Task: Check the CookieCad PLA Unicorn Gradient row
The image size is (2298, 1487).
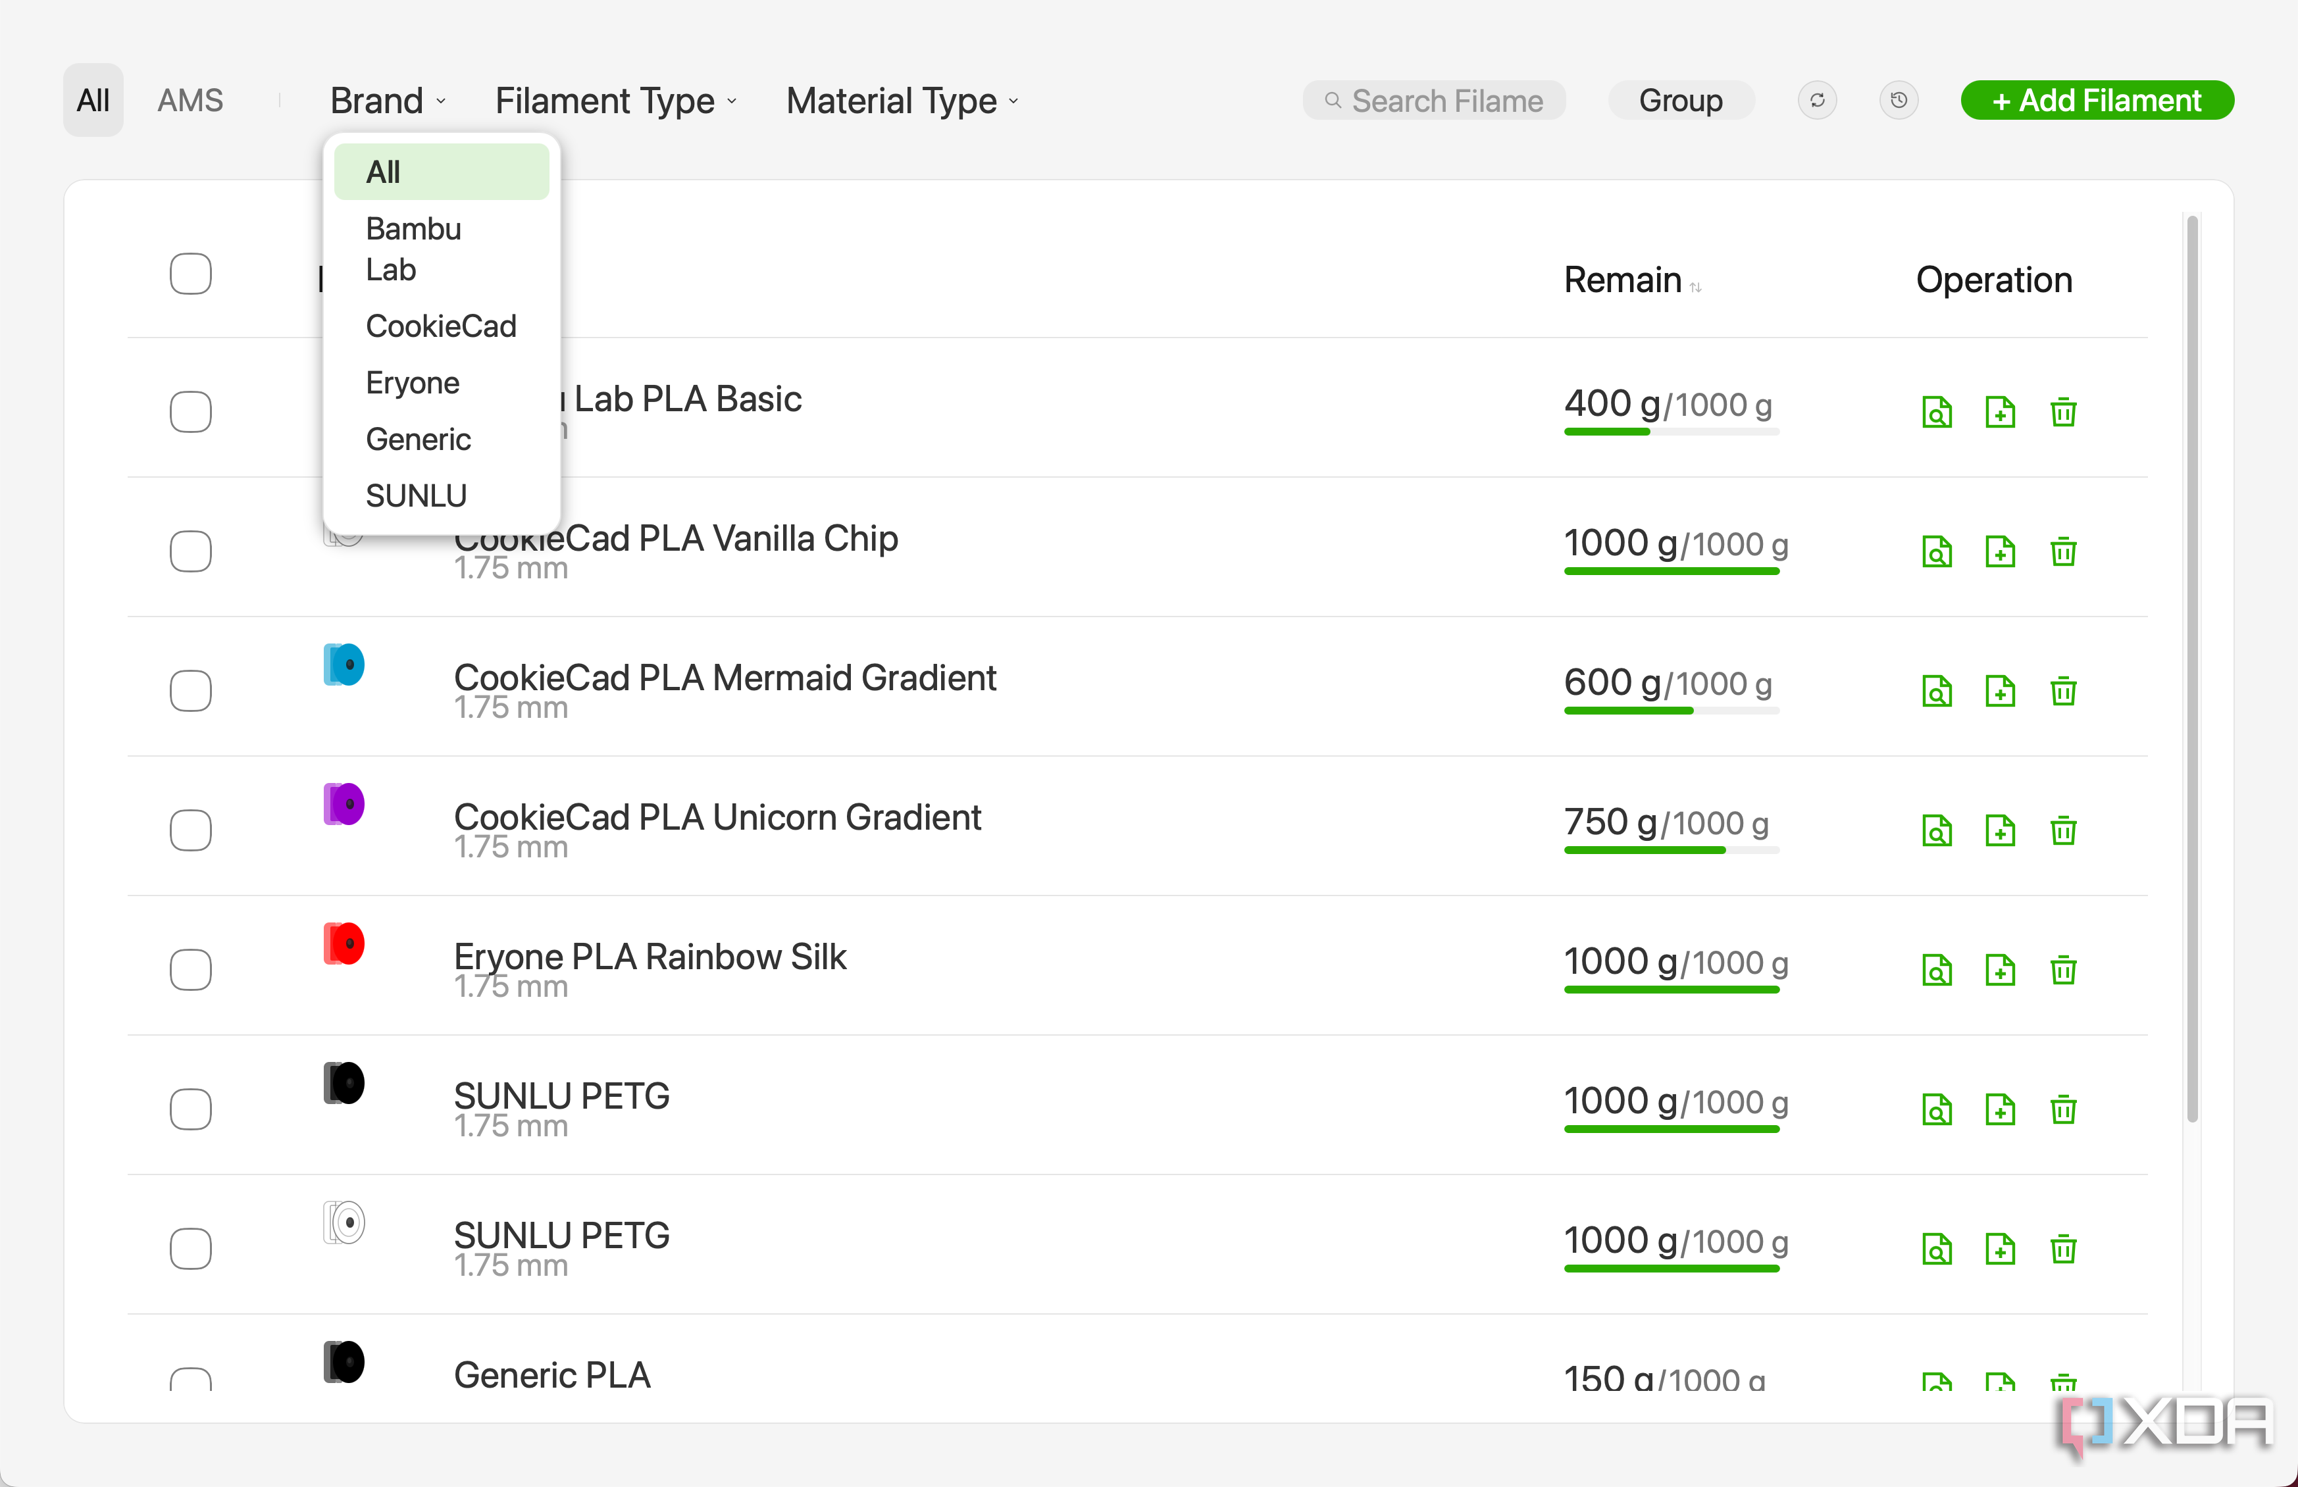Action: click(190, 830)
